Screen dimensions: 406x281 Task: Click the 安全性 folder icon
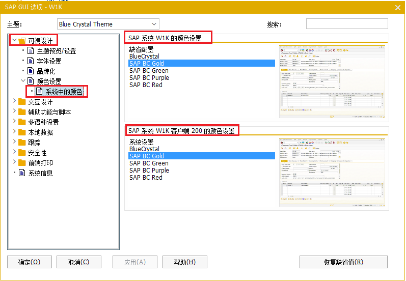(x=22, y=152)
